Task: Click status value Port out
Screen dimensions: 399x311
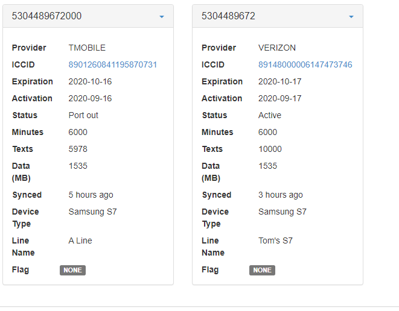Action: (83, 115)
